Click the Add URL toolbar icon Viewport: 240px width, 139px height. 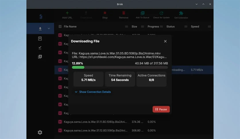pyautogui.click(x=67, y=13)
